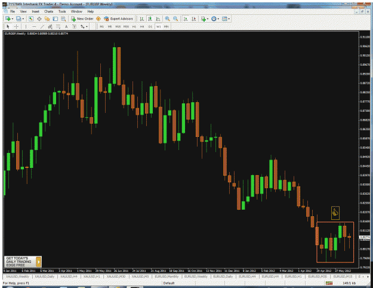Open the Window menu
This screenshot has height=288, width=373.
(76, 11)
